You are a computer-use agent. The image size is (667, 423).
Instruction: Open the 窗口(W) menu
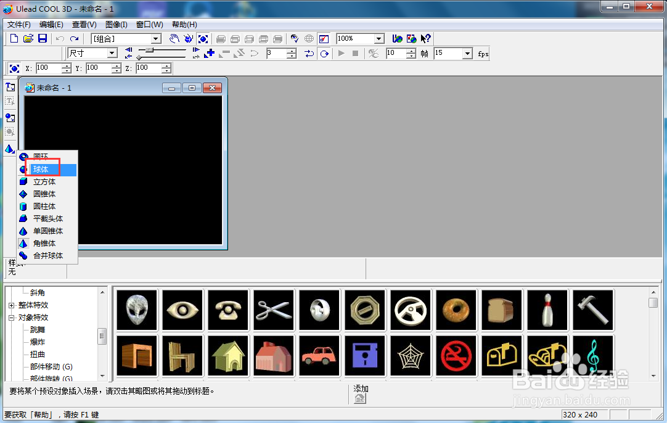(149, 25)
